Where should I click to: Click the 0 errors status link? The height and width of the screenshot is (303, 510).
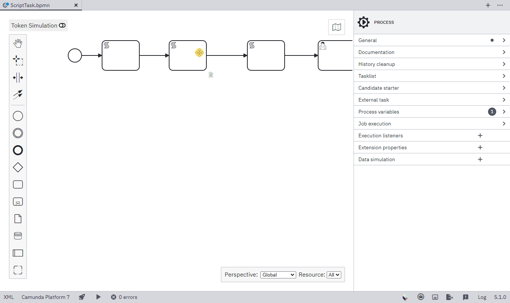(124, 297)
